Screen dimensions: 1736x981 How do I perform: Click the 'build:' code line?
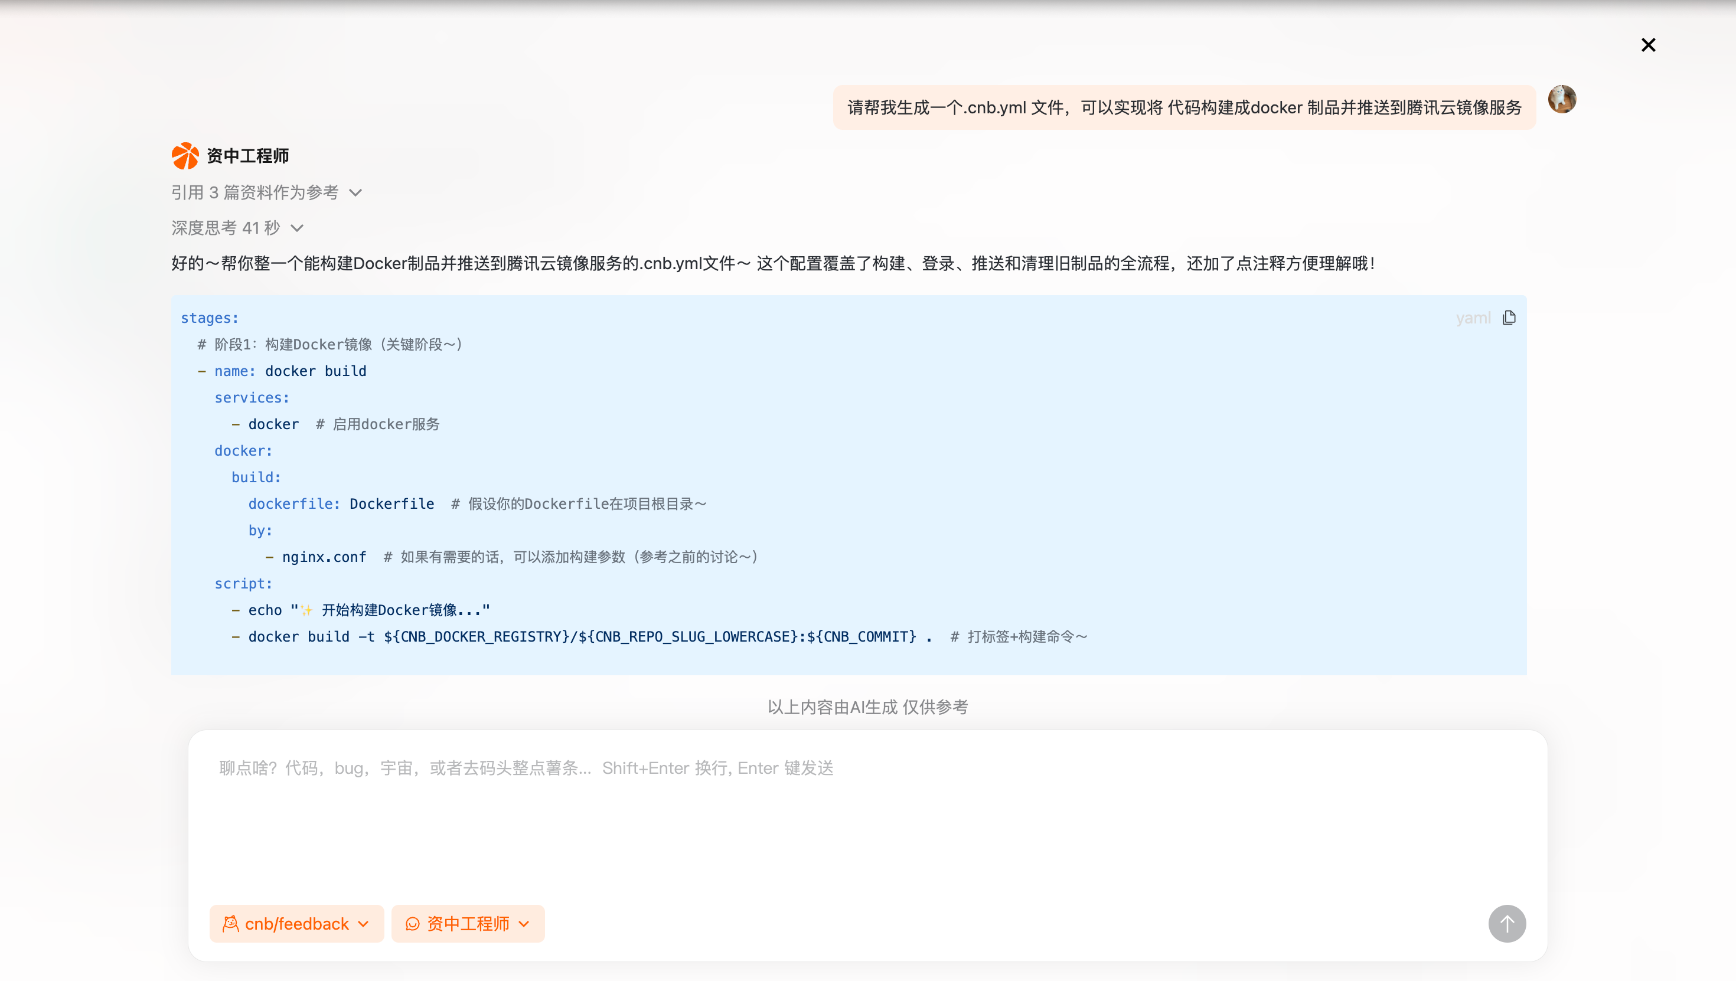tap(256, 477)
